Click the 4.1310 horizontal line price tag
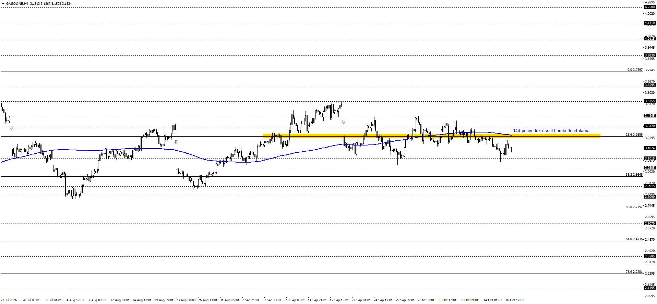Viewport: 657px width, 304px height. pos(650,23)
